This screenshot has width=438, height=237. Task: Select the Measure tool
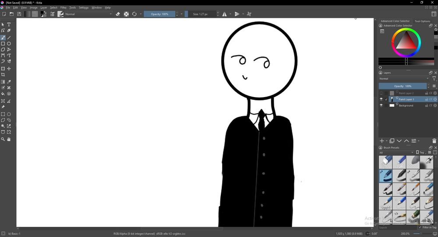click(9, 101)
